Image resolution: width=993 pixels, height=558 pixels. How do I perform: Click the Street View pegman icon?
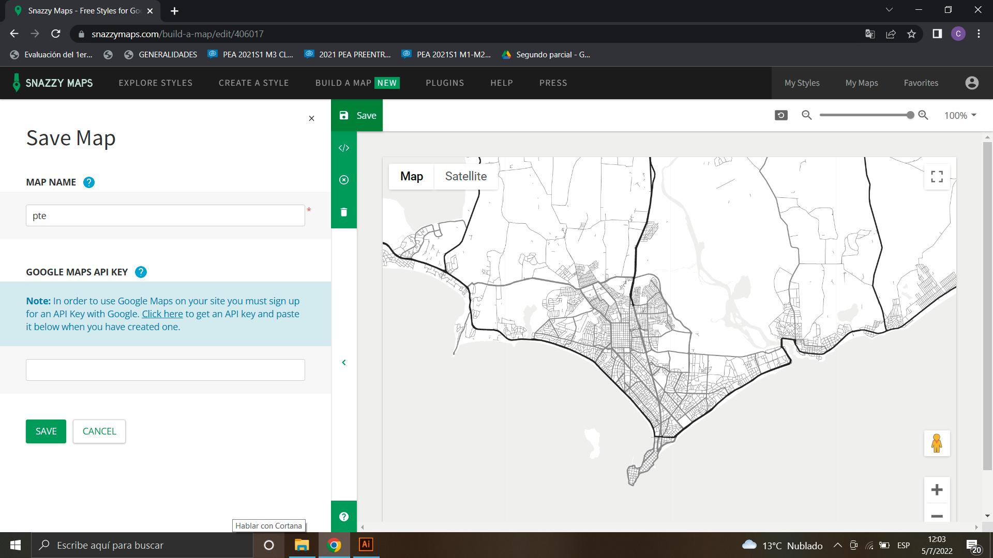pyautogui.click(x=937, y=443)
